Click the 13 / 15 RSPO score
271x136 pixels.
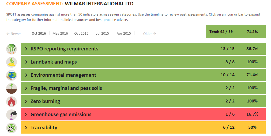point(227,49)
